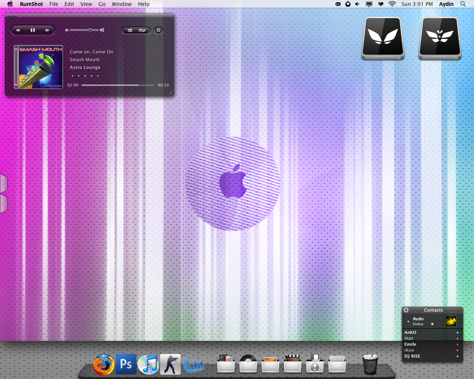Click the player resize grip corner

coord(170,93)
